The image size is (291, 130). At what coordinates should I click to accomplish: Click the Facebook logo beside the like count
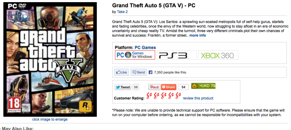click(x=151, y=72)
